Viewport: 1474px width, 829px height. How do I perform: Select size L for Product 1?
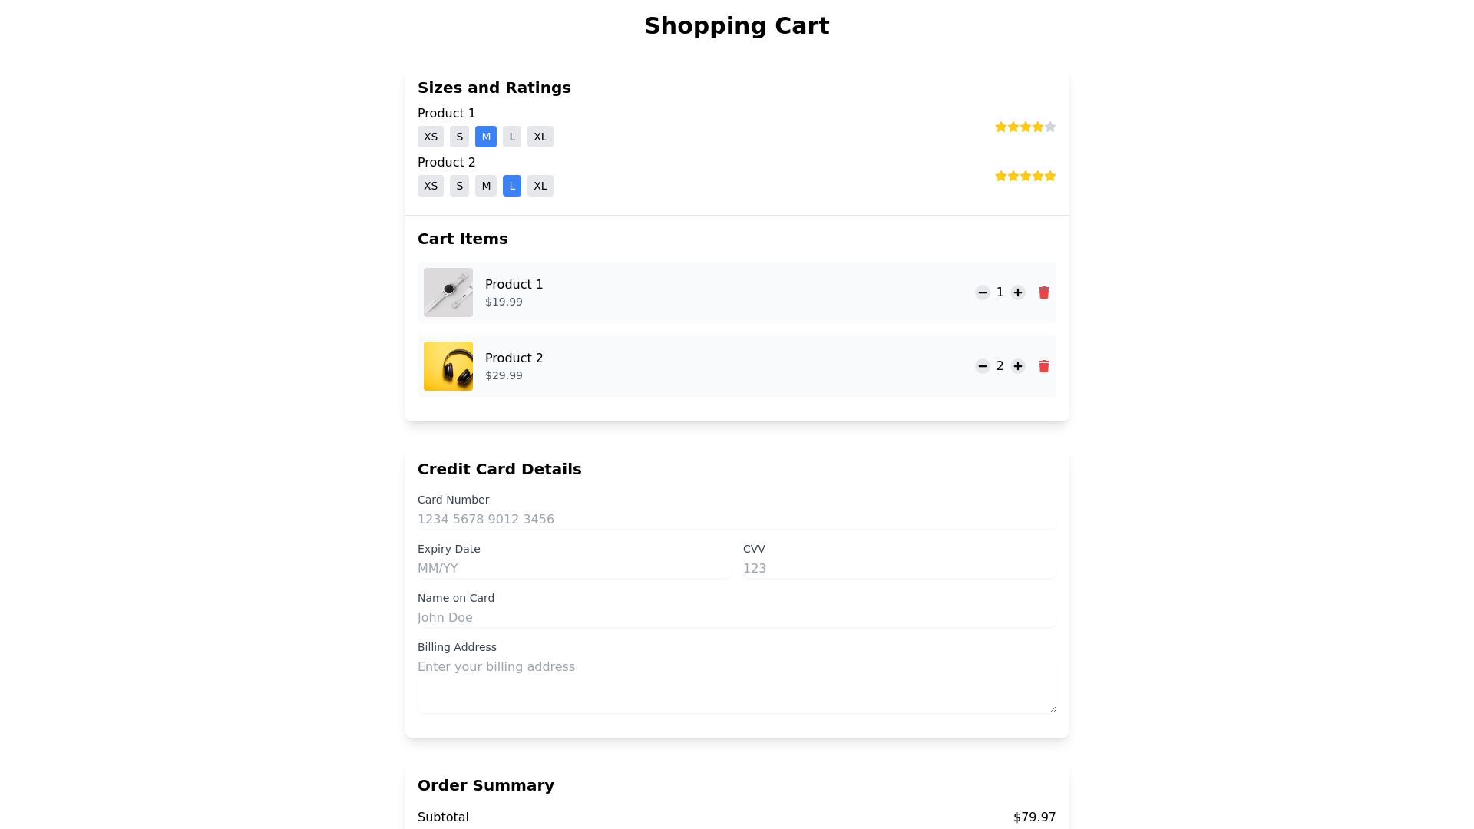(x=512, y=137)
